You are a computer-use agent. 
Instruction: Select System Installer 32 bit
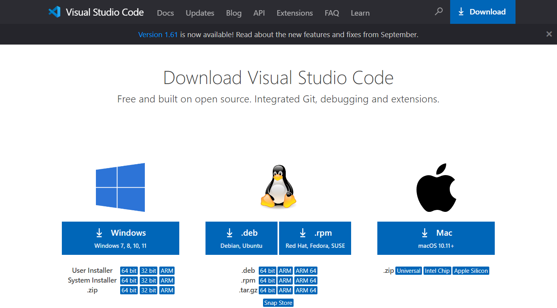pyautogui.click(x=149, y=280)
